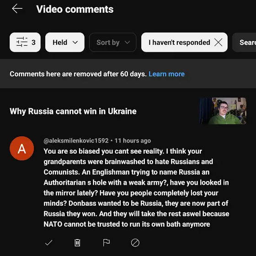256x256 pixels.
Task: Expand the Sort by dropdown
Action: 112,42
